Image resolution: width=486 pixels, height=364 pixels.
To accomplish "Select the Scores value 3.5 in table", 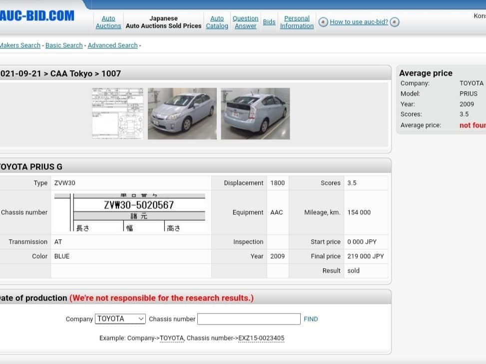I will coord(352,183).
